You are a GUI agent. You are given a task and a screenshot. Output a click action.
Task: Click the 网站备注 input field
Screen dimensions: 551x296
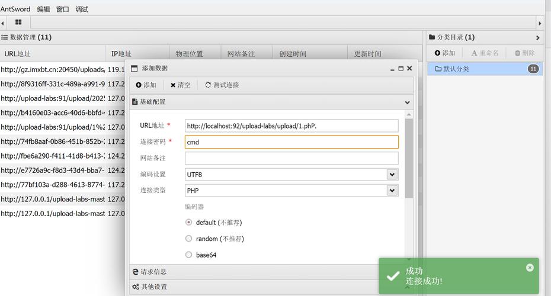291,158
